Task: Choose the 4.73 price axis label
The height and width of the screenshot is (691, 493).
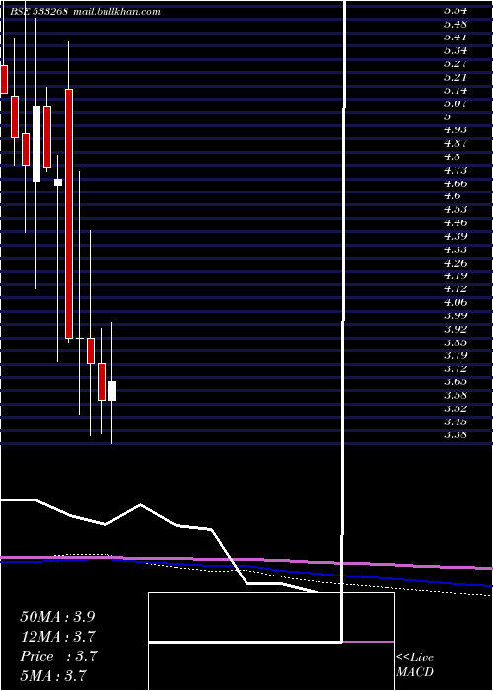Action: (456, 170)
